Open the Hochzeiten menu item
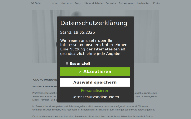The image size is (191, 119). pos(143,3)
